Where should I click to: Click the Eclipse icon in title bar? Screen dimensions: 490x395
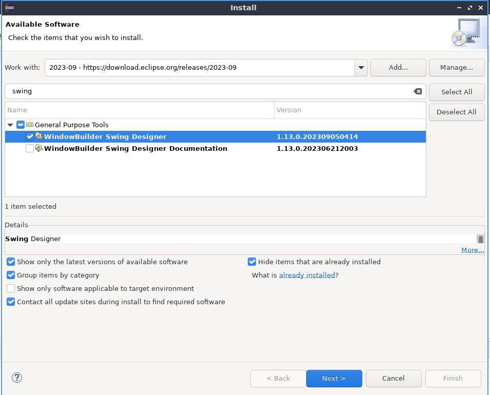pos(9,8)
